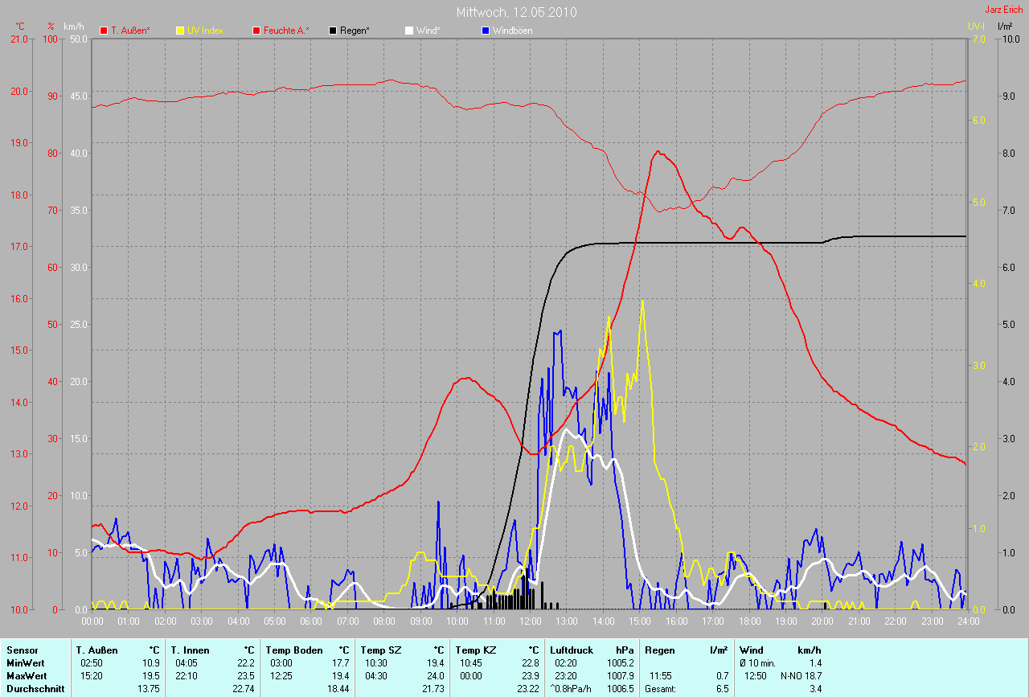Click the UV-I axis label on right
Screen dimensions: 1029x697
pos(976,27)
